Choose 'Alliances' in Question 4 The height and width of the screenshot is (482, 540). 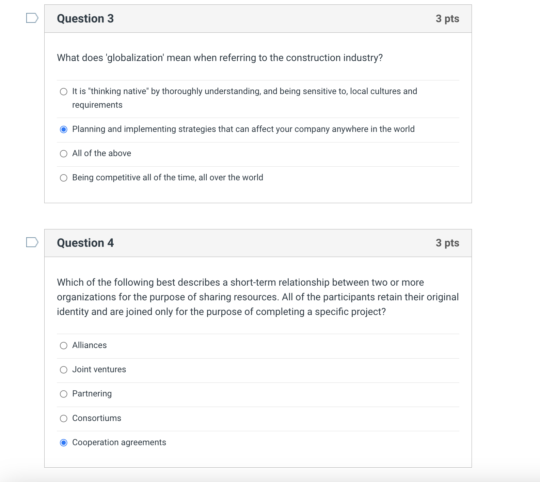click(63, 345)
